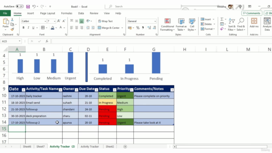Pick the fill color bucket
Viewport: 272px width, 153px height.
point(53,28)
